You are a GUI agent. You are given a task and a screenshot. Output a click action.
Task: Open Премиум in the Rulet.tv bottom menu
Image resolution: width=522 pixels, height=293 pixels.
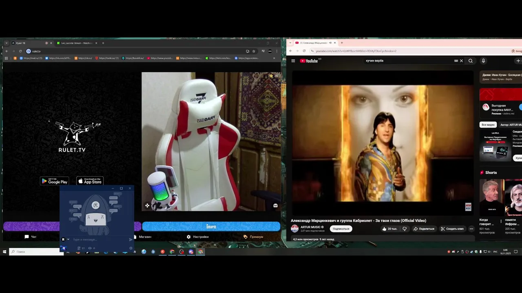pos(253,236)
